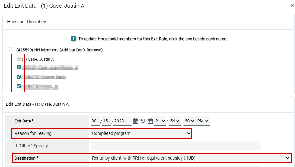Open the Exit Date calendar picker icon

point(135,121)
